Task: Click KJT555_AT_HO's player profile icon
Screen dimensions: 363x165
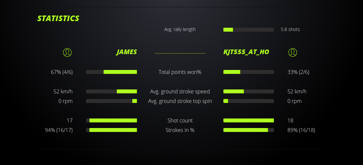Action: point(293,52)
